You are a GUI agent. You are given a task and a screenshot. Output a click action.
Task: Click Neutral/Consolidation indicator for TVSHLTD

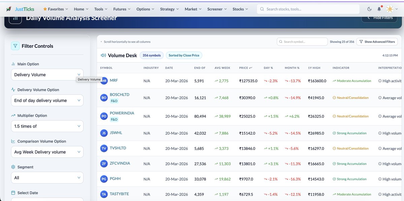click(350, 148)
